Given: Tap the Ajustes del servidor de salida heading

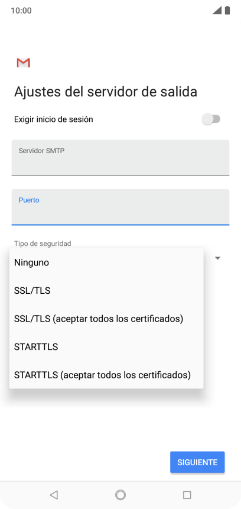Looking at the screenshot, I should coord(106,92).
